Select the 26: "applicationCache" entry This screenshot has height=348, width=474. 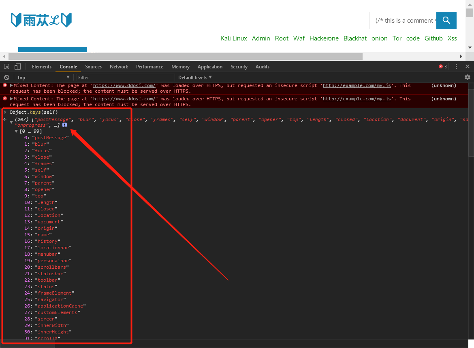click(55, 306)
